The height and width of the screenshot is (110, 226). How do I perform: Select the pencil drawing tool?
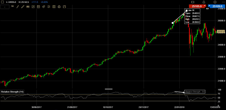pos(23,6)
